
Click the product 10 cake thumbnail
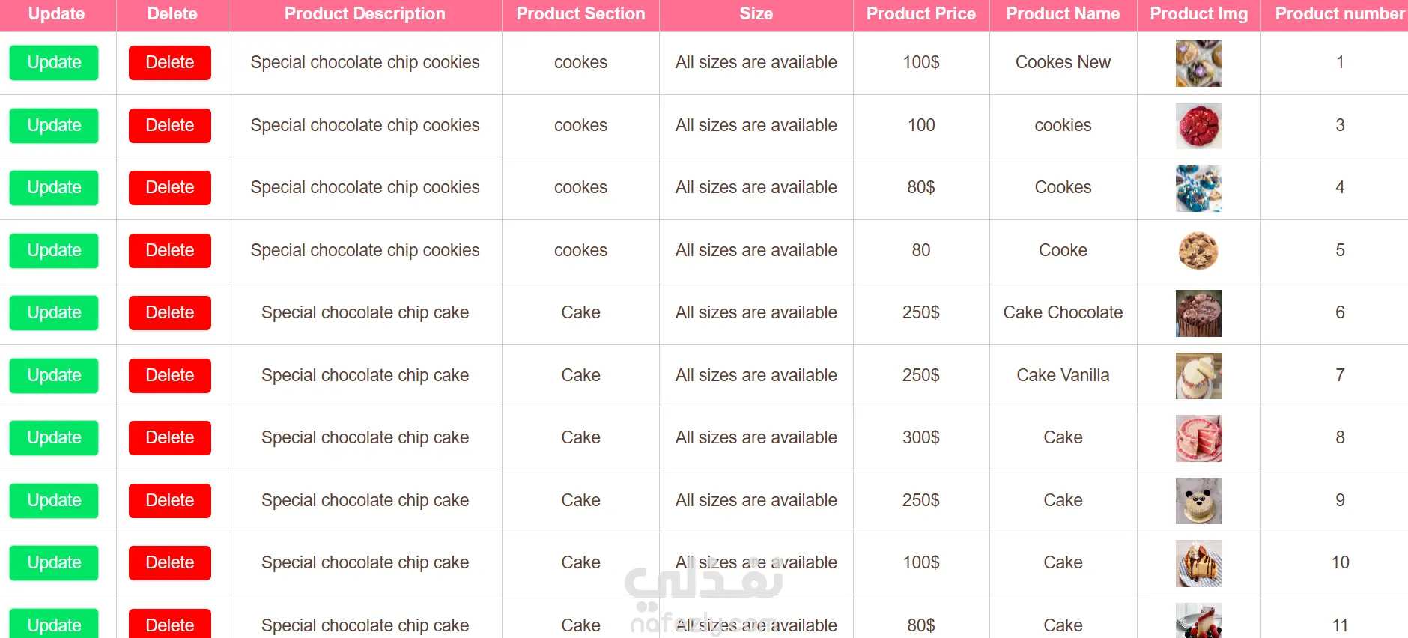click(x=1198, y=563)
